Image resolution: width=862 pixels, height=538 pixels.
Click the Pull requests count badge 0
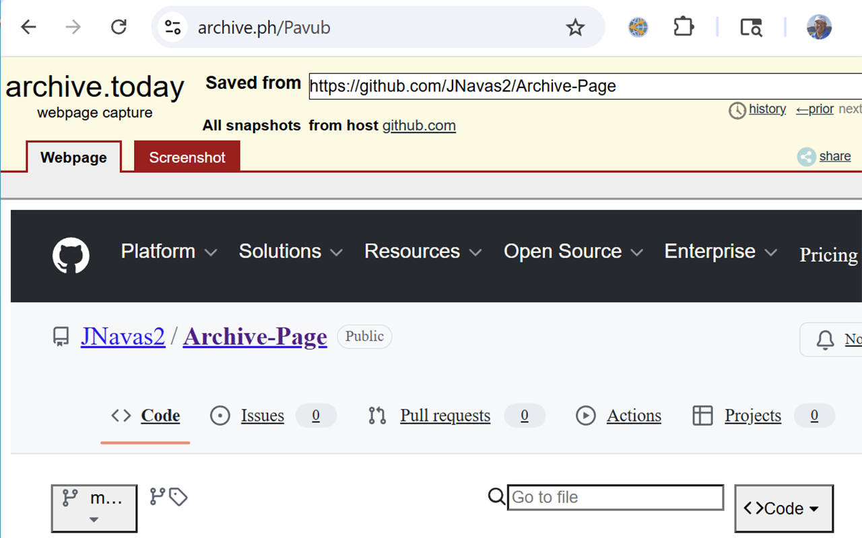tap(525, 416)
